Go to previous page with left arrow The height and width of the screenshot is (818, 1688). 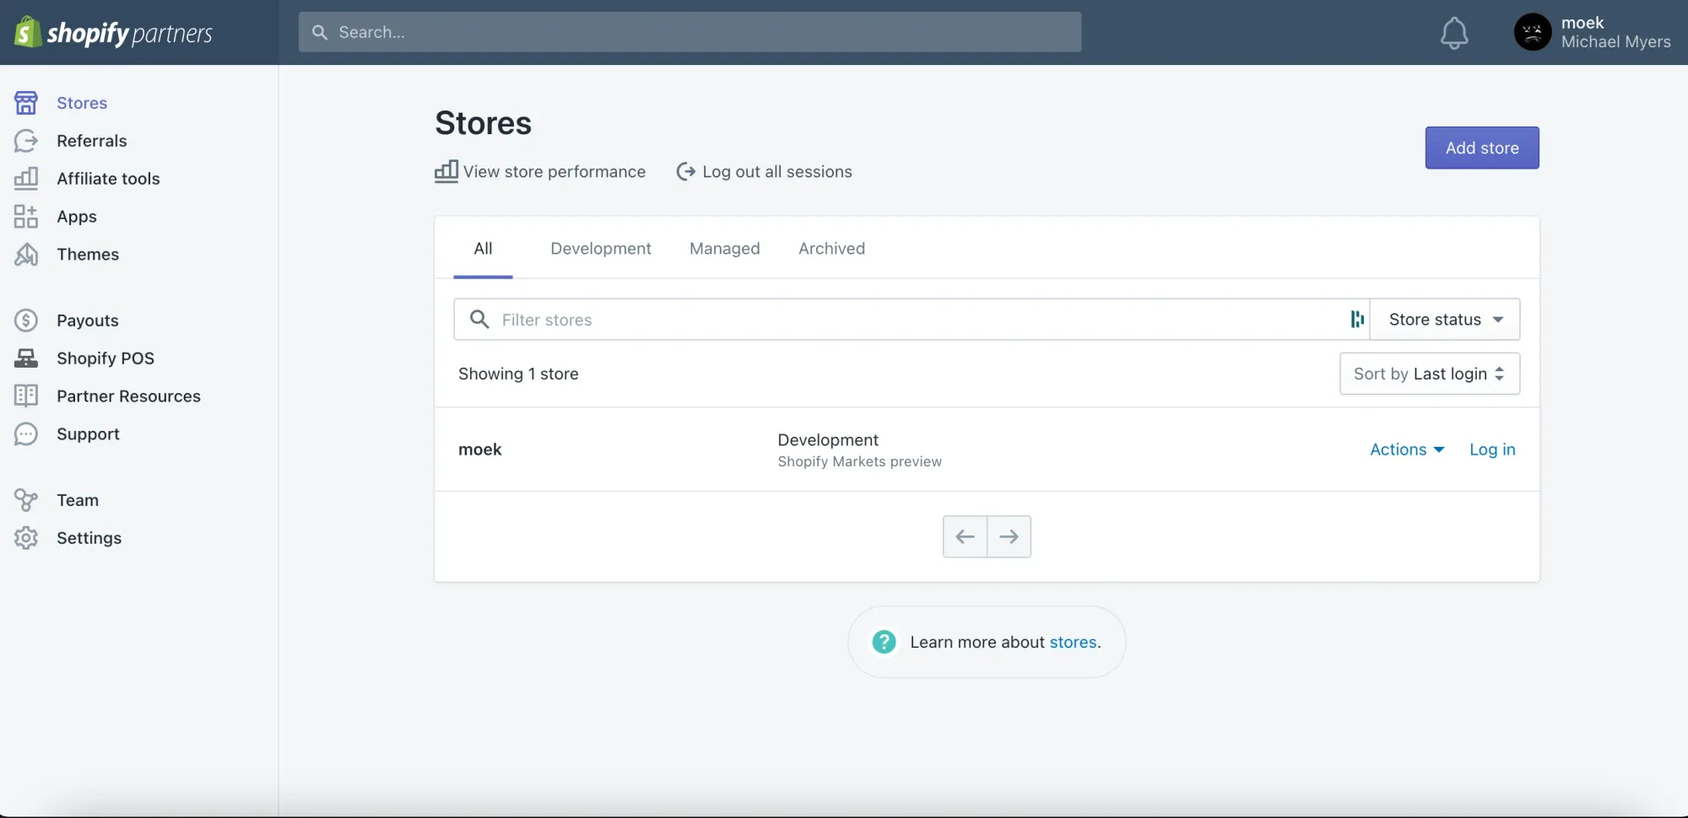pyautogui.click(x=965, y=536)
